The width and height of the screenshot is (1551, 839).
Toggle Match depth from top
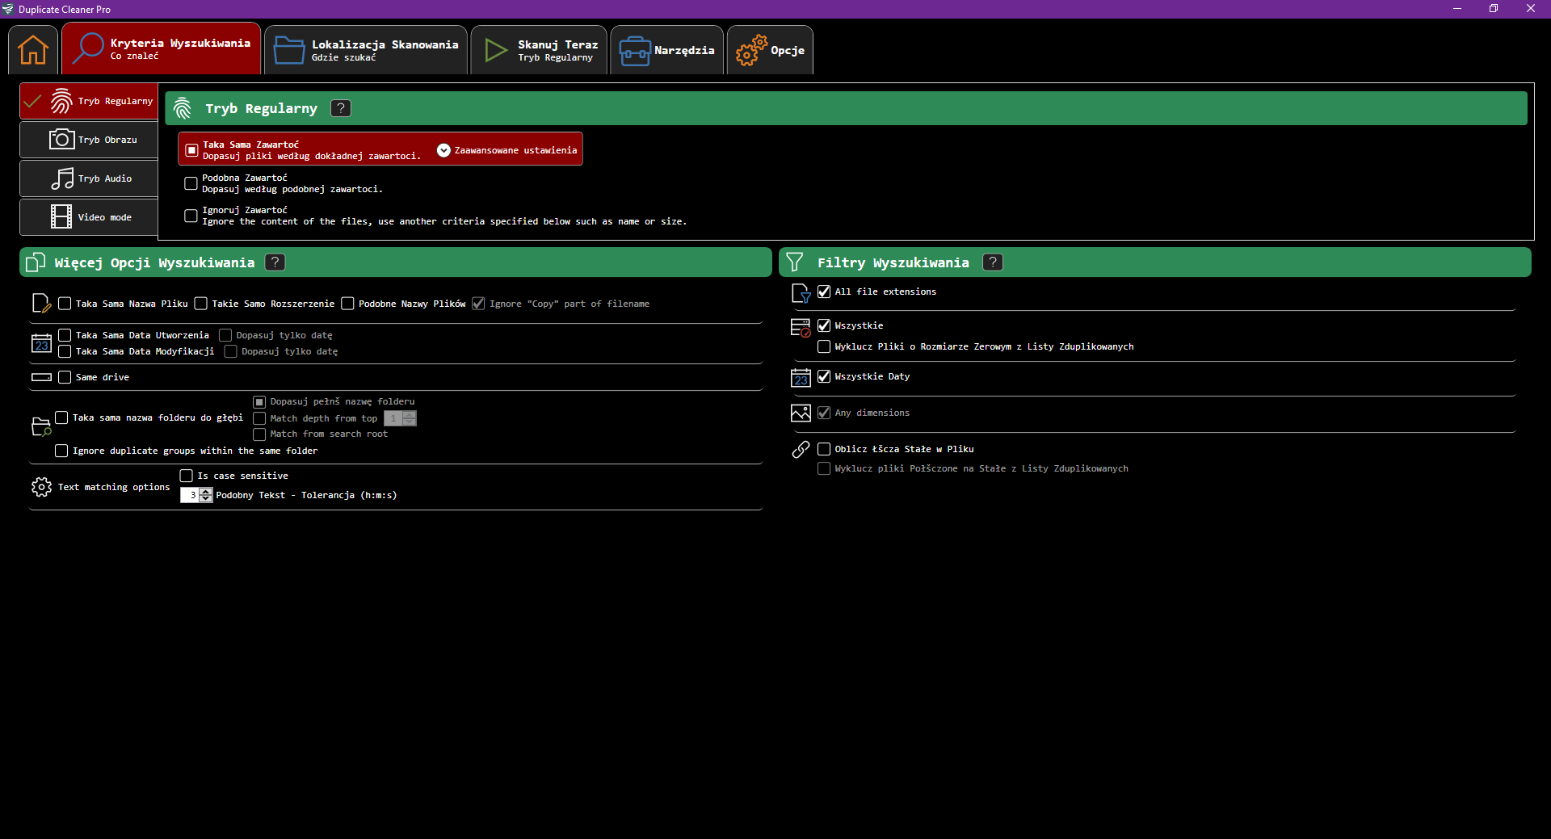259,418
